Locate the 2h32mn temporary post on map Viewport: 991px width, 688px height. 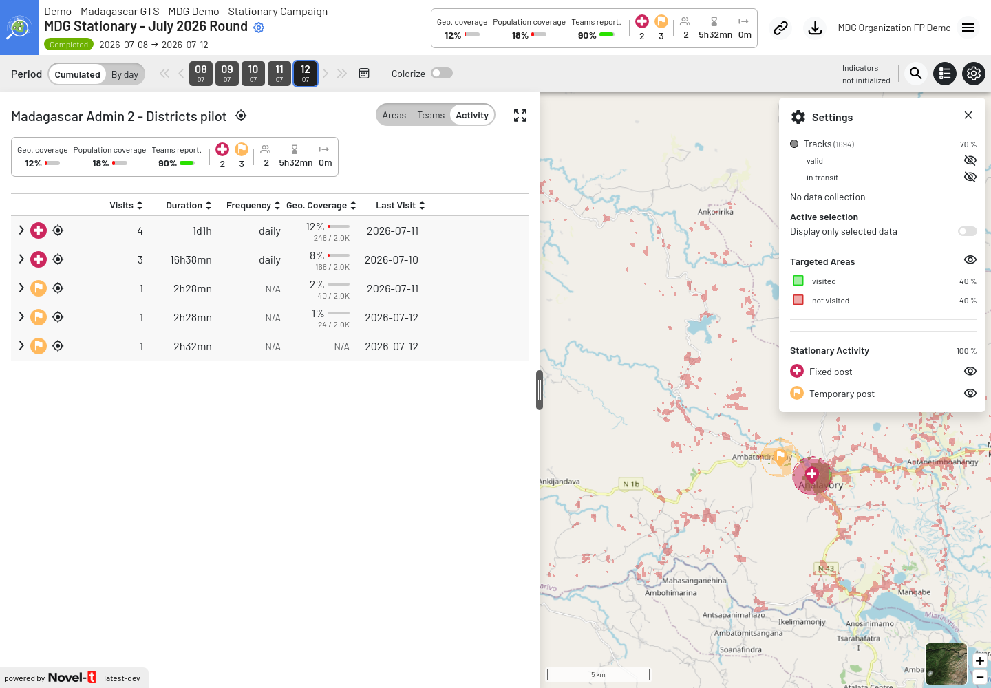58,346
